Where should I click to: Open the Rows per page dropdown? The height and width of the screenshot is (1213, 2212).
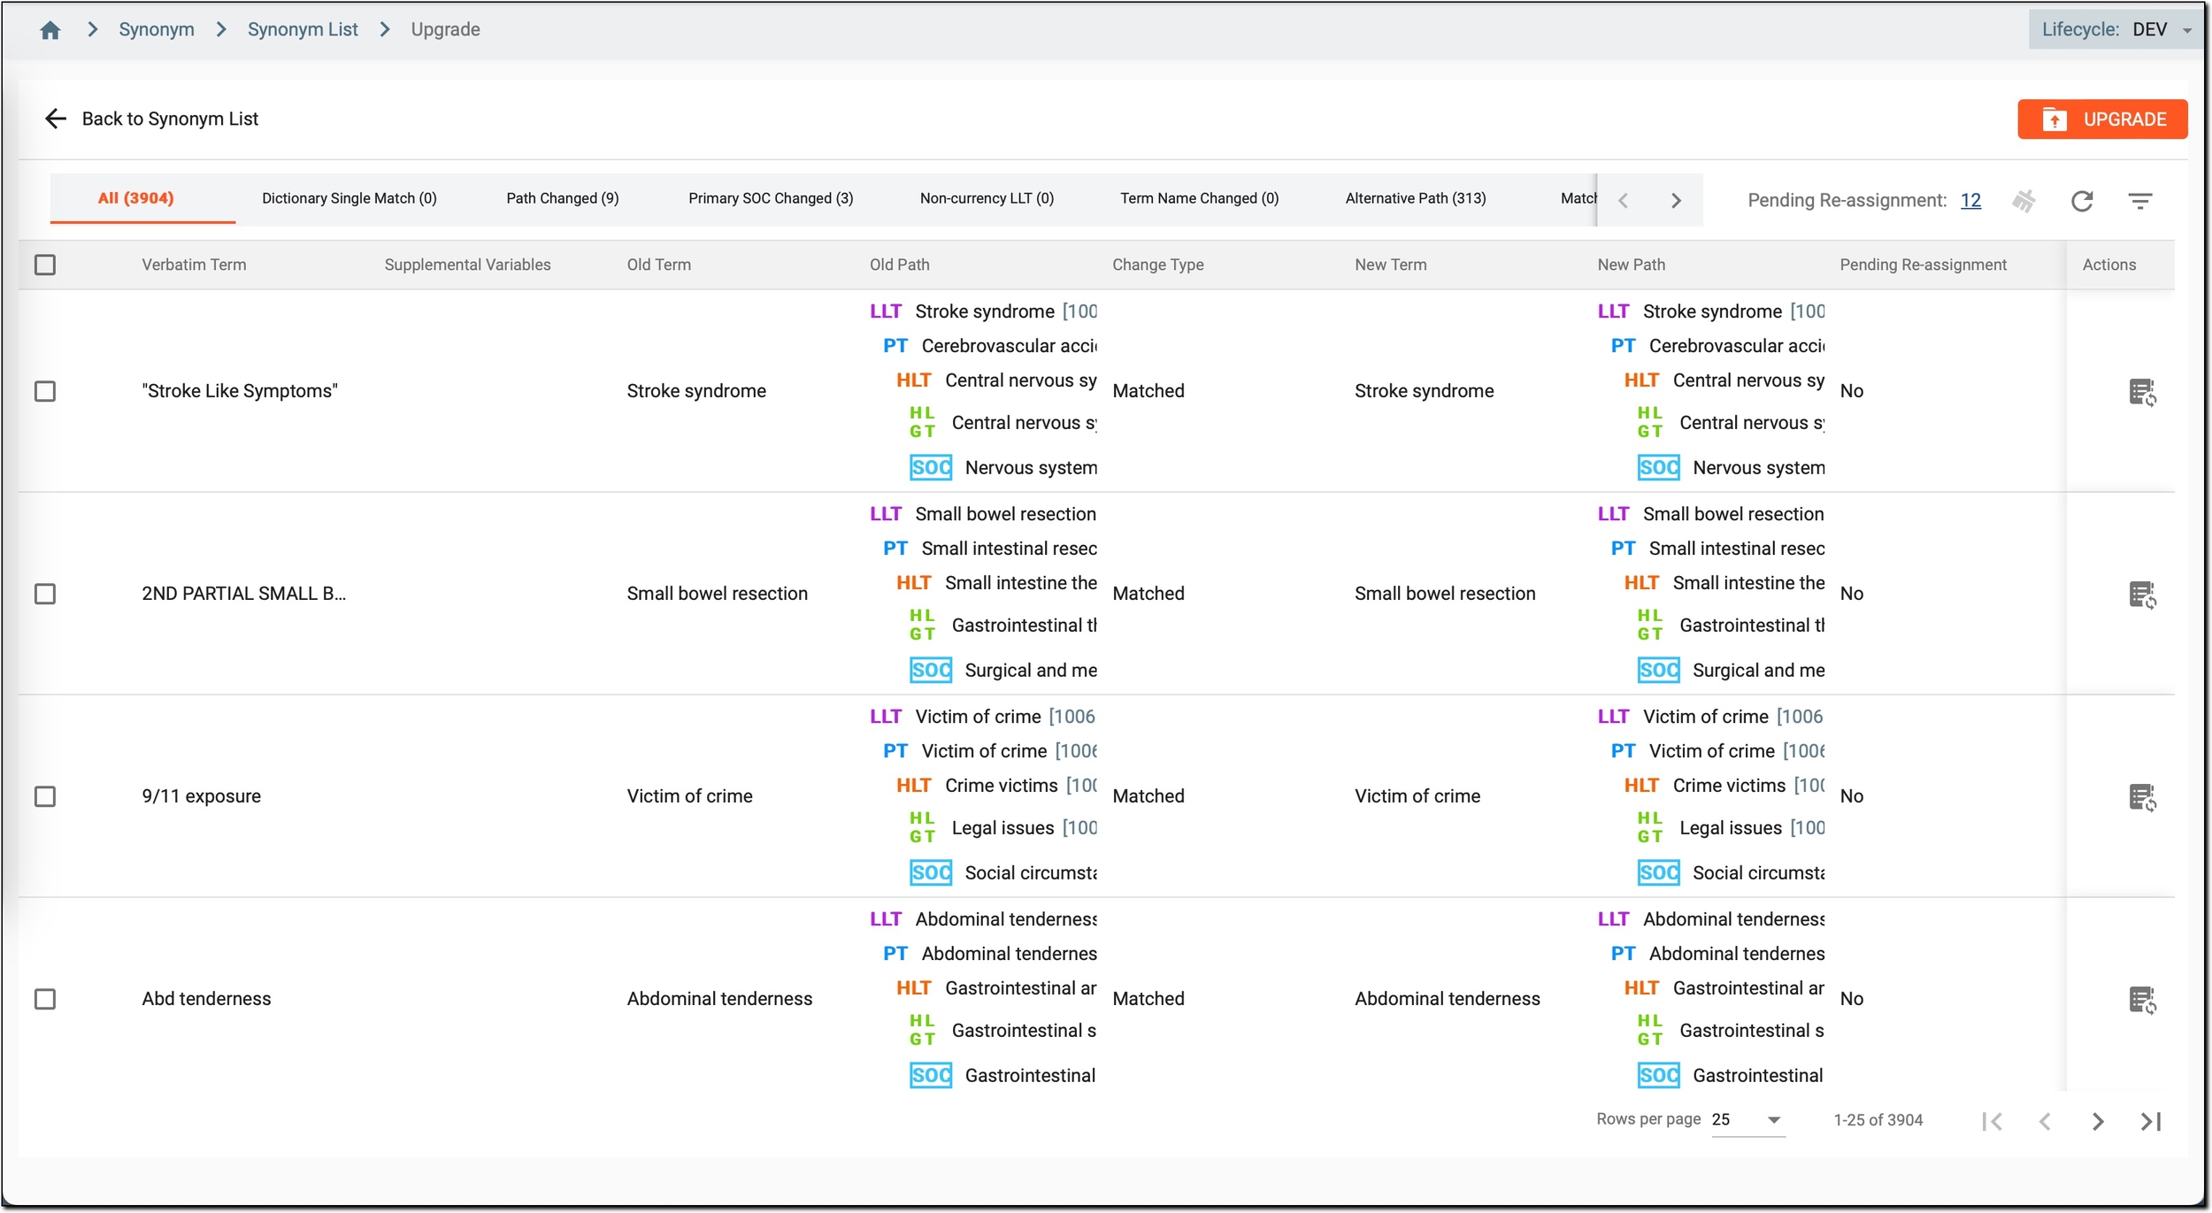[x=1747, y=1120]
